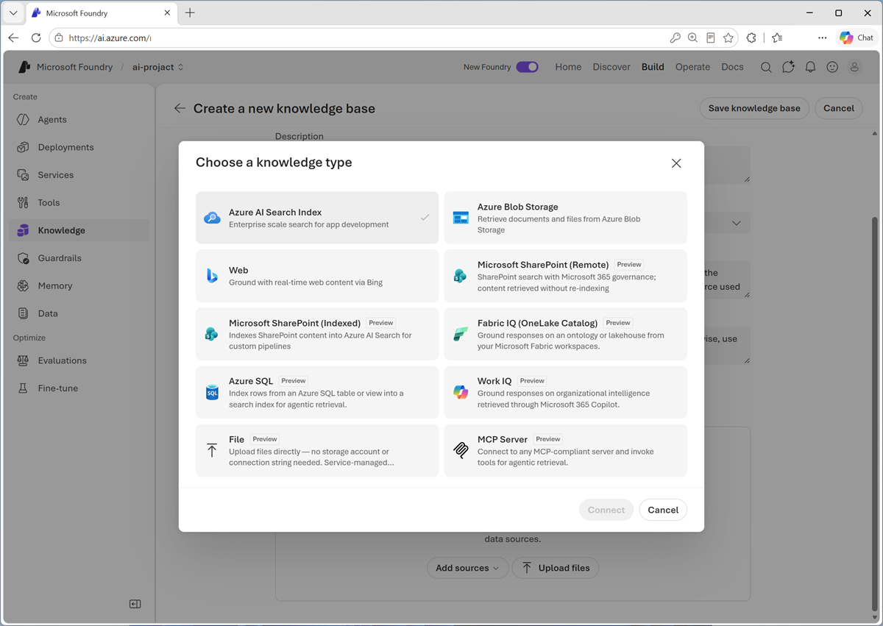The image size is (883, 626).
Task: Open the Docs tab
Action: tap(732, 67)
